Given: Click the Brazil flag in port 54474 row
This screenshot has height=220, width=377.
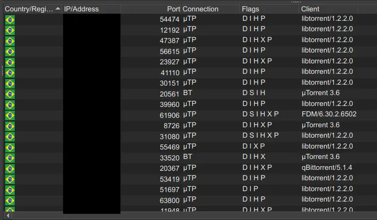Looking at the screenshot, I should tap(10, 19).
